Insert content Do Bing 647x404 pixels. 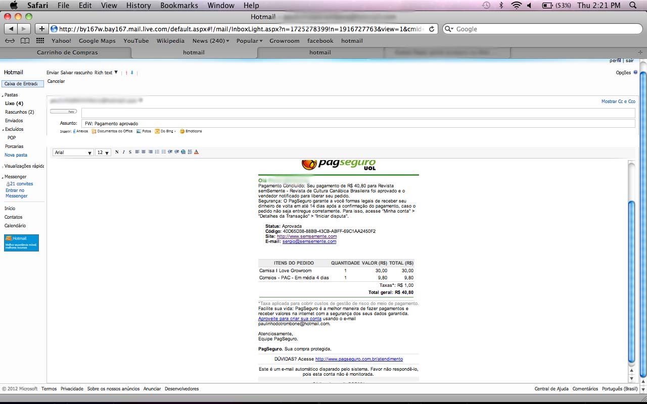point(165,131)
